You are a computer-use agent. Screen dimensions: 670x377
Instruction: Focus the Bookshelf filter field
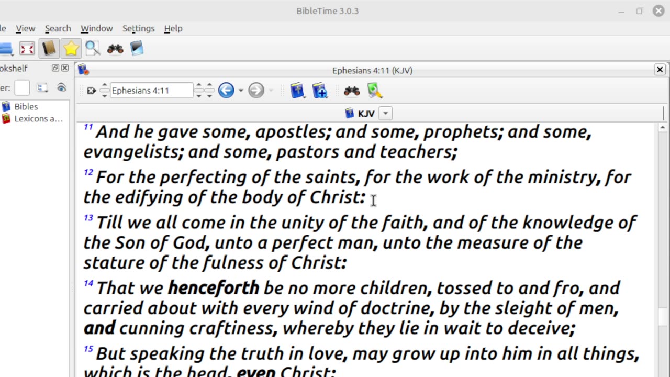coord(22,88)
